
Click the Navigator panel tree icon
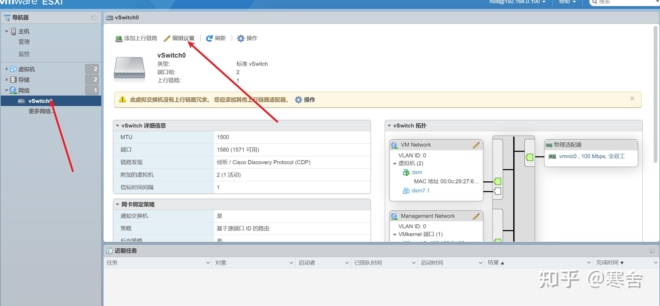pos(7,18)
